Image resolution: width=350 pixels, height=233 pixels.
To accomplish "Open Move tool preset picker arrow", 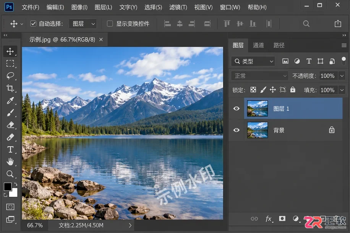I will click(22, 24).
